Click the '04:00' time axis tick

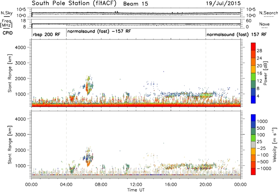[66, 185]
